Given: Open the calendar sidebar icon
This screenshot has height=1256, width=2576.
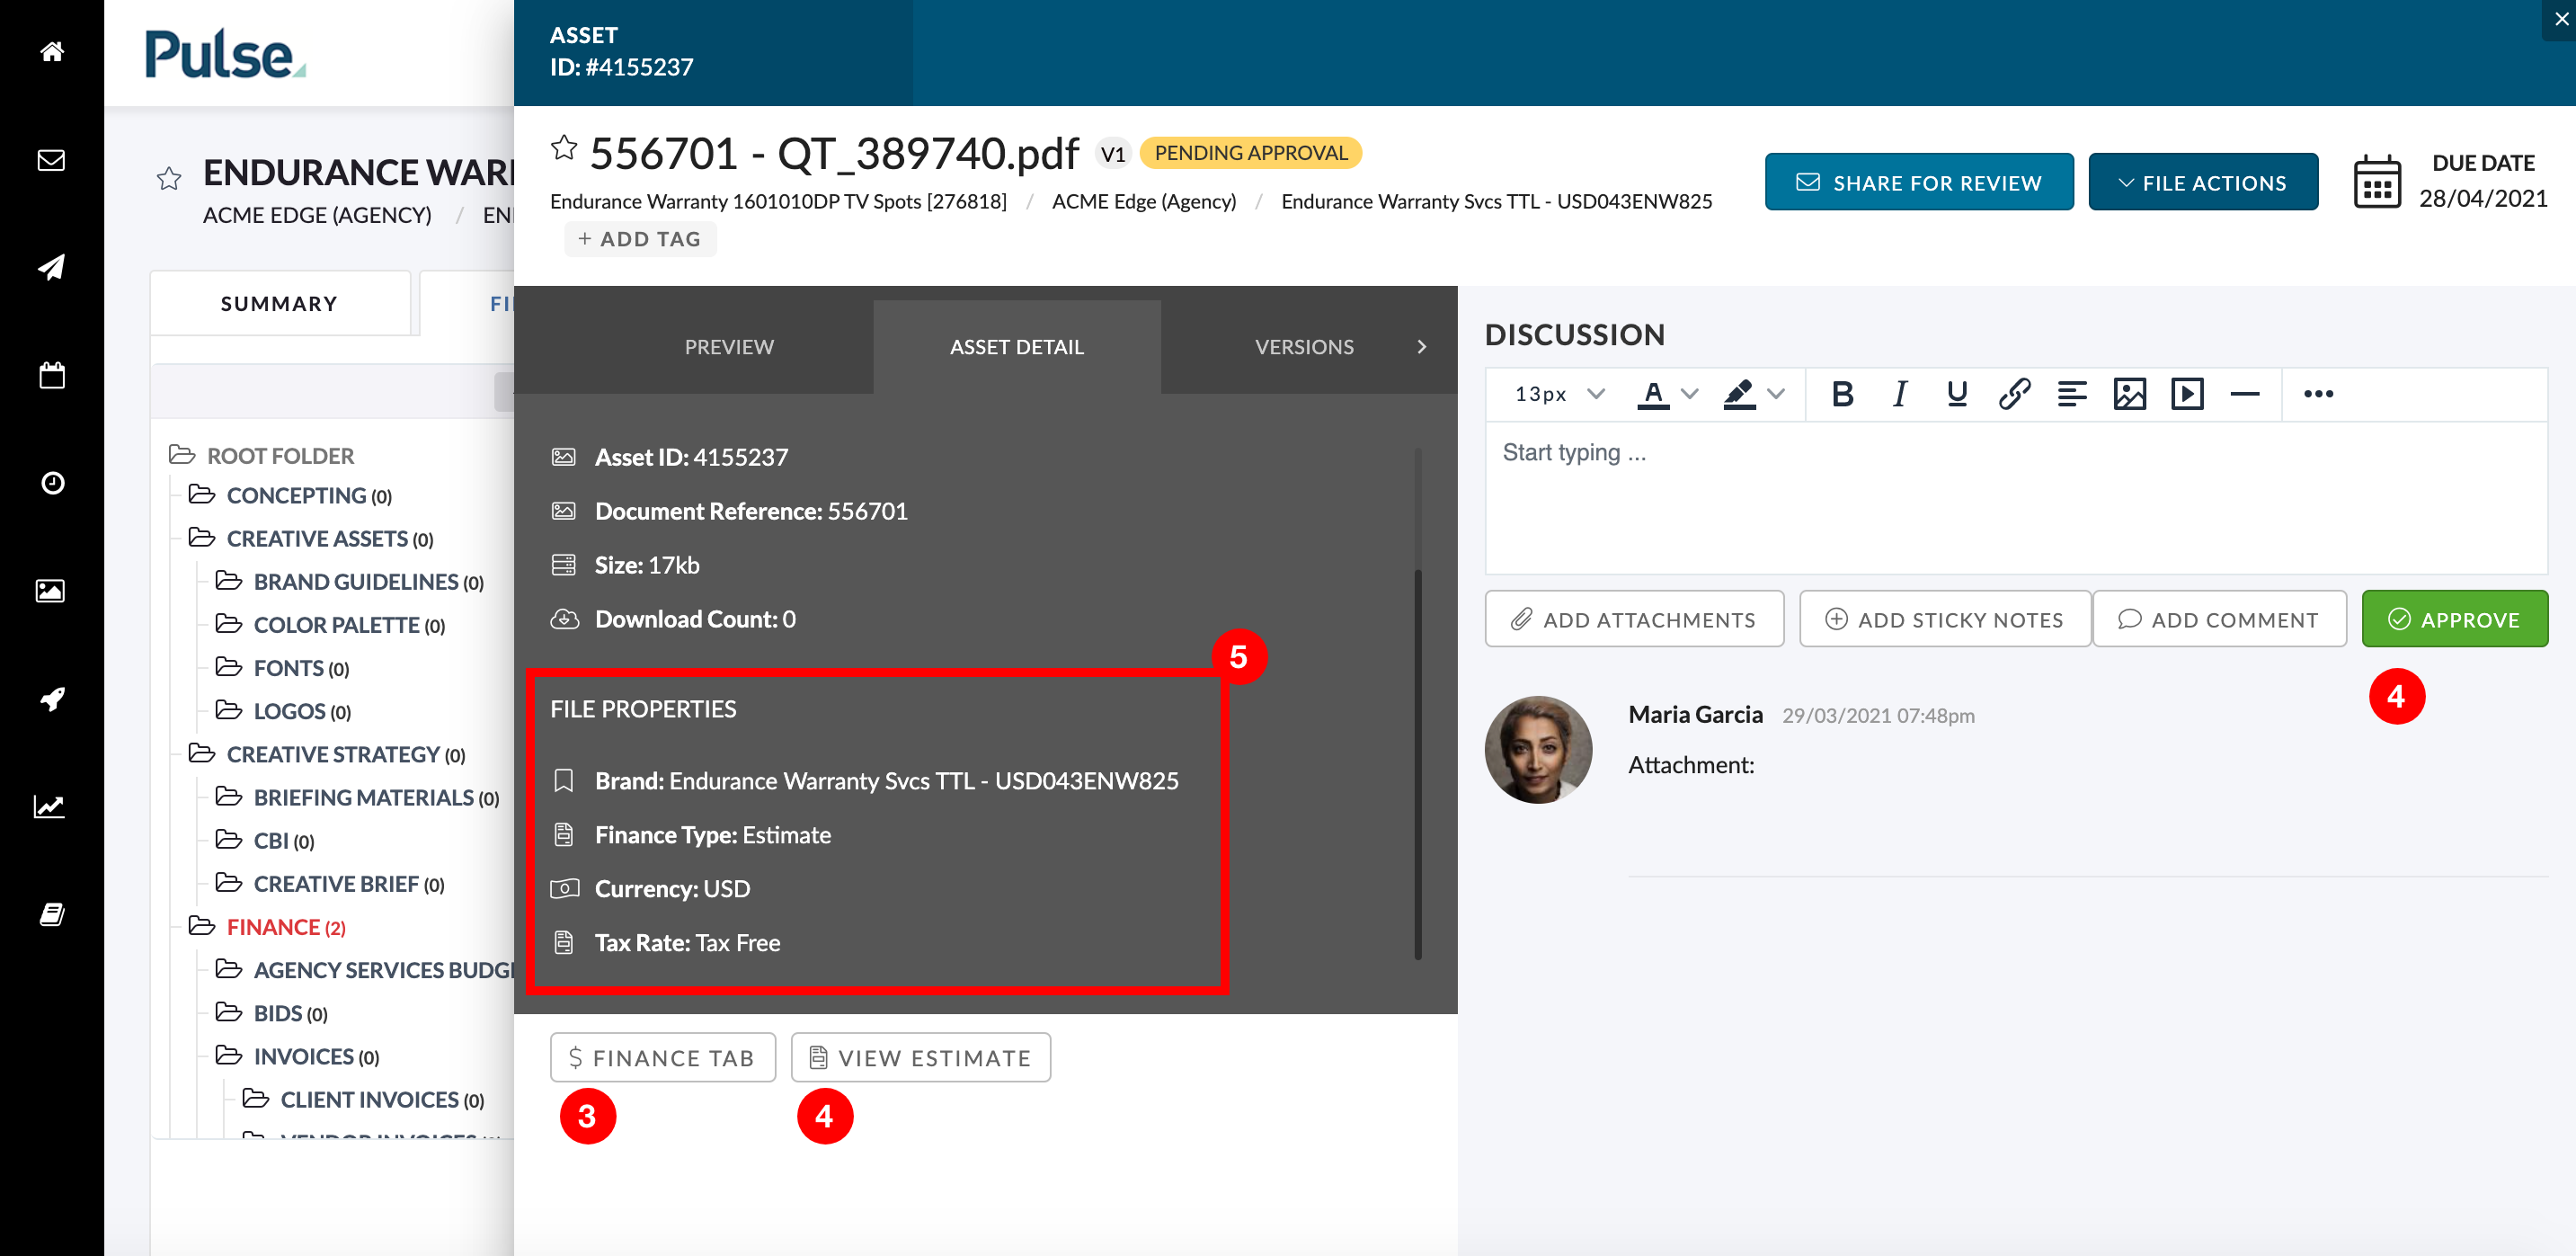Looking at the screenshot, I should [x=52, y=375].
